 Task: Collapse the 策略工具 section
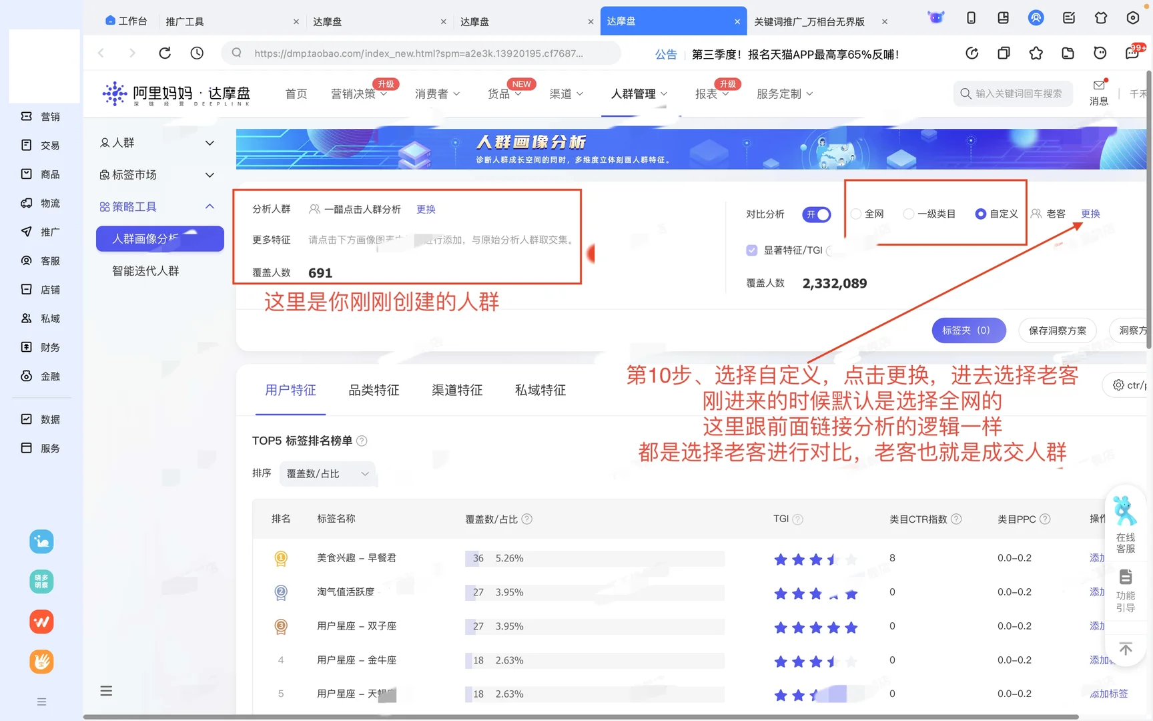[210, 206]
